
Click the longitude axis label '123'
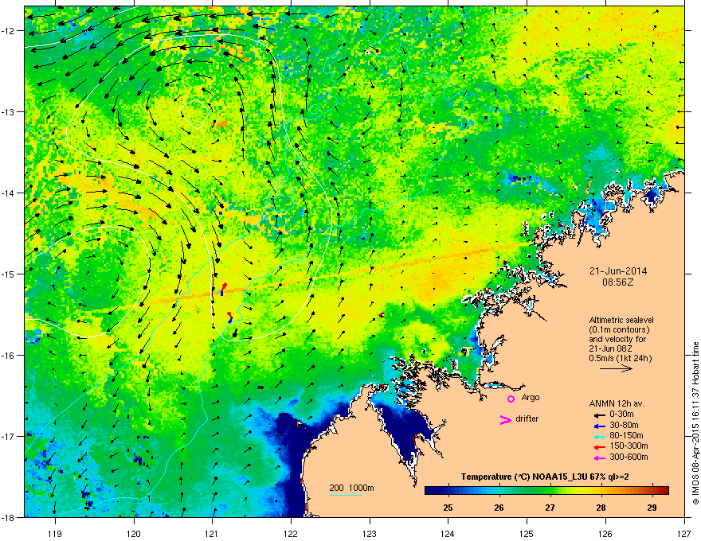click(x=370, y=533)
